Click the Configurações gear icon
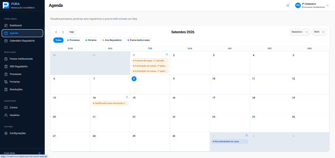This screenshot has width=335, height=158. click(6, 133)
